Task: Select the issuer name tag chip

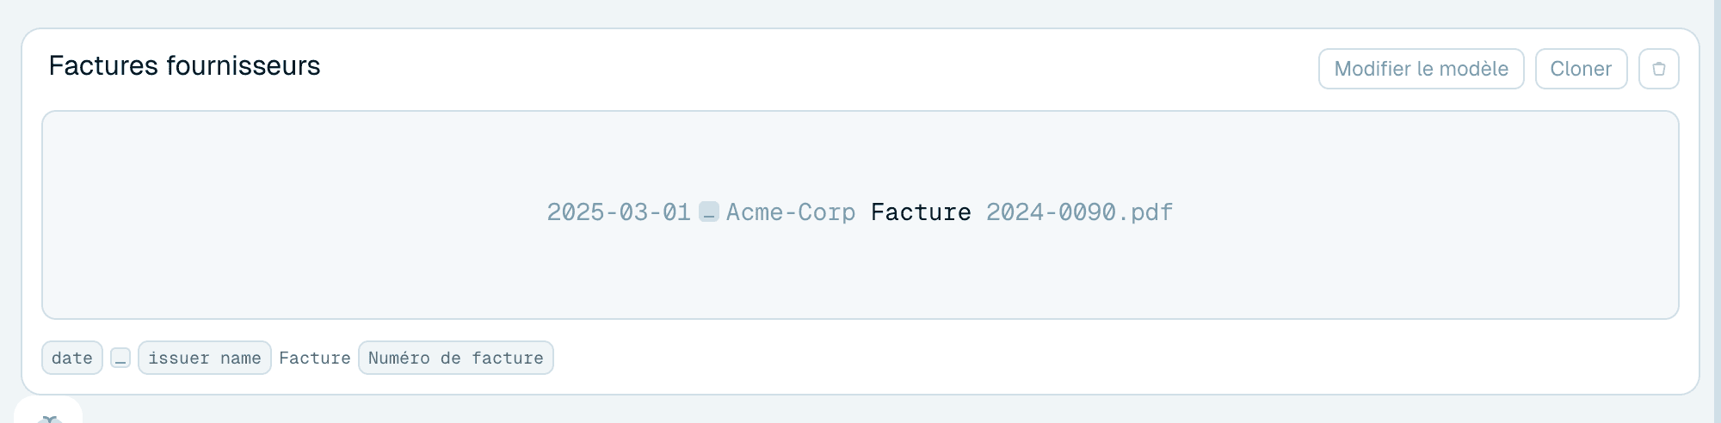Action: [205, 358]
